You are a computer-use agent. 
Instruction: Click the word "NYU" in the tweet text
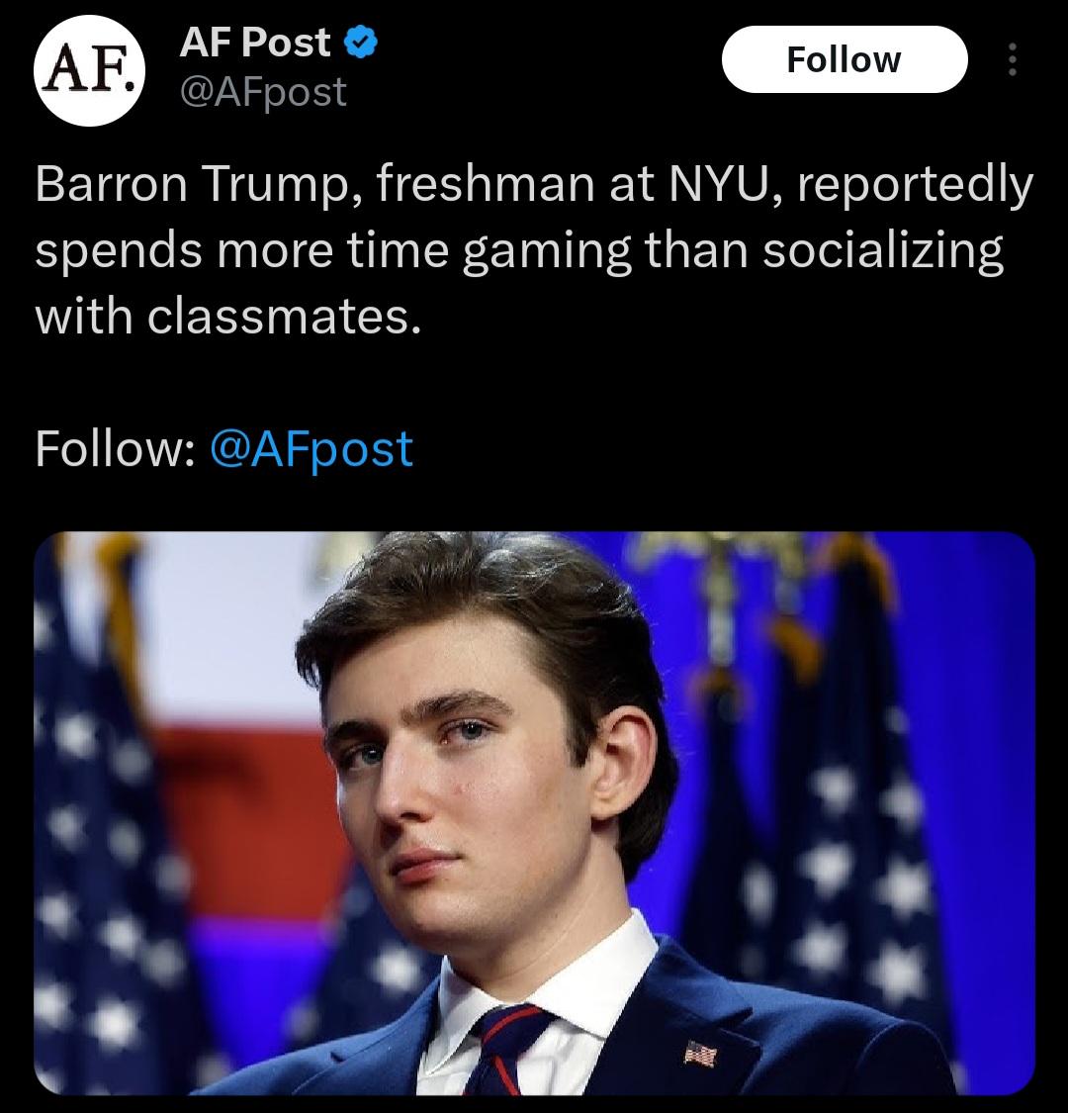(x=706, y=187)
